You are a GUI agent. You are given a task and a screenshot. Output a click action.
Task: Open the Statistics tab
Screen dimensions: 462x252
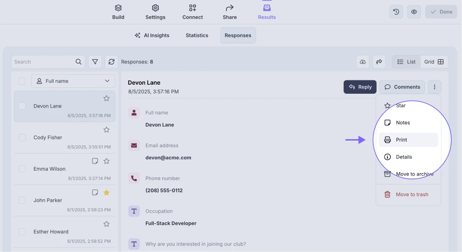(197, 35)
